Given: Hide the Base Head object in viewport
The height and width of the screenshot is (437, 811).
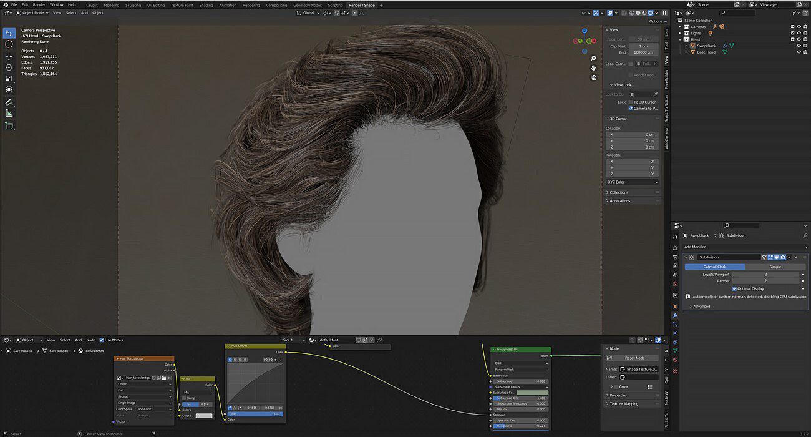Looking at the screenshot, I should 799,52.
